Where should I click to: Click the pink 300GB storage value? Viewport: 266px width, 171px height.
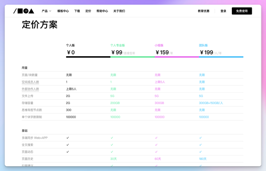coord(159,103)
